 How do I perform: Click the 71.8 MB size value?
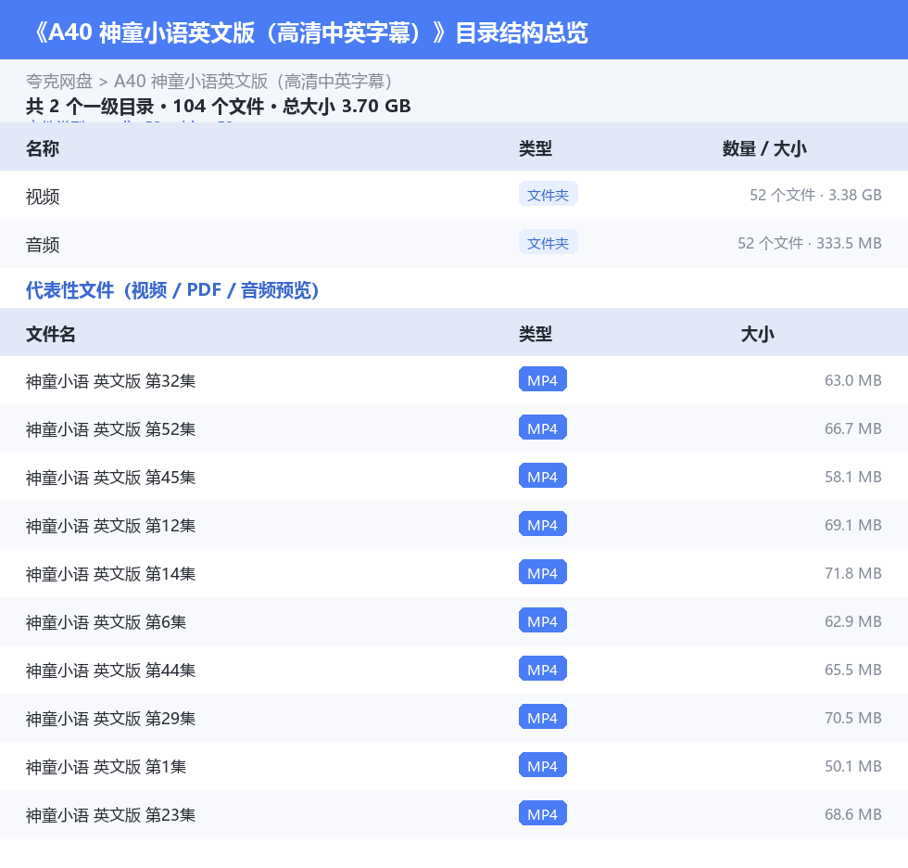[x=853, y=573]
